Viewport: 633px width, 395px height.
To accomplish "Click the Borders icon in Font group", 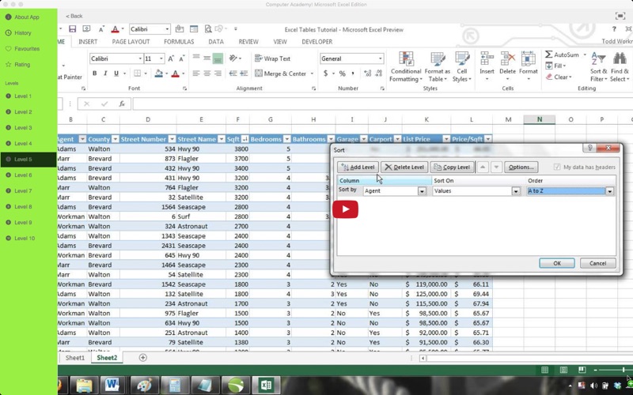I will click(x=137, y=73).
